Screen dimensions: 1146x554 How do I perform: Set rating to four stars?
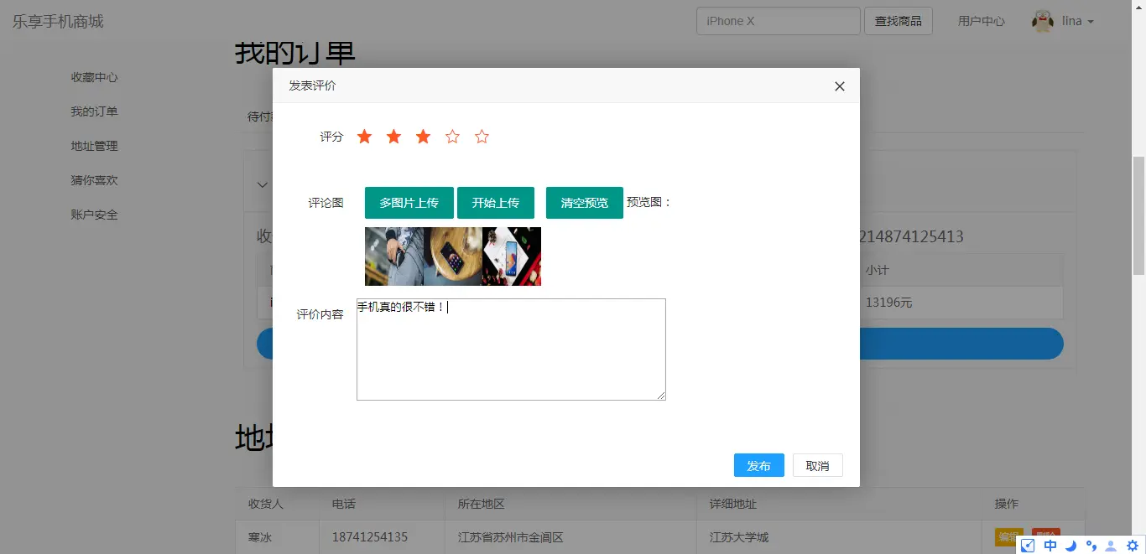[452, 137]
